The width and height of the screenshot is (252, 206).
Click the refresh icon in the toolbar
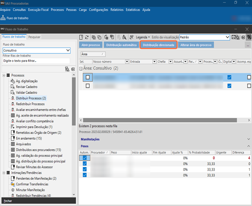[87, 37]
